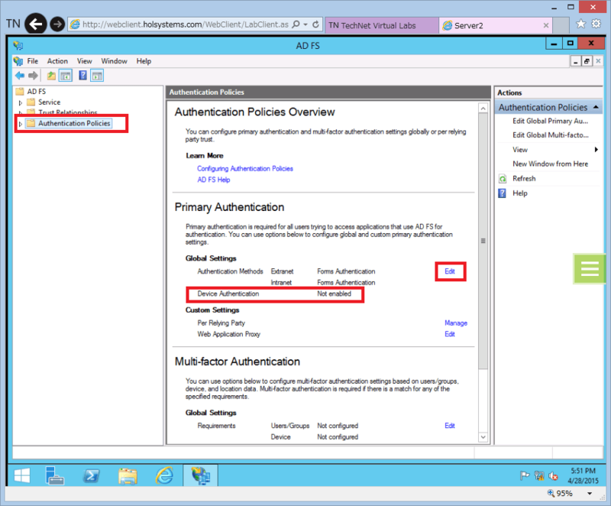This screenshot has width=611, height=506.
Task: Click Edit for Primary Authentication global settings
Action: [x=450, y=271]
